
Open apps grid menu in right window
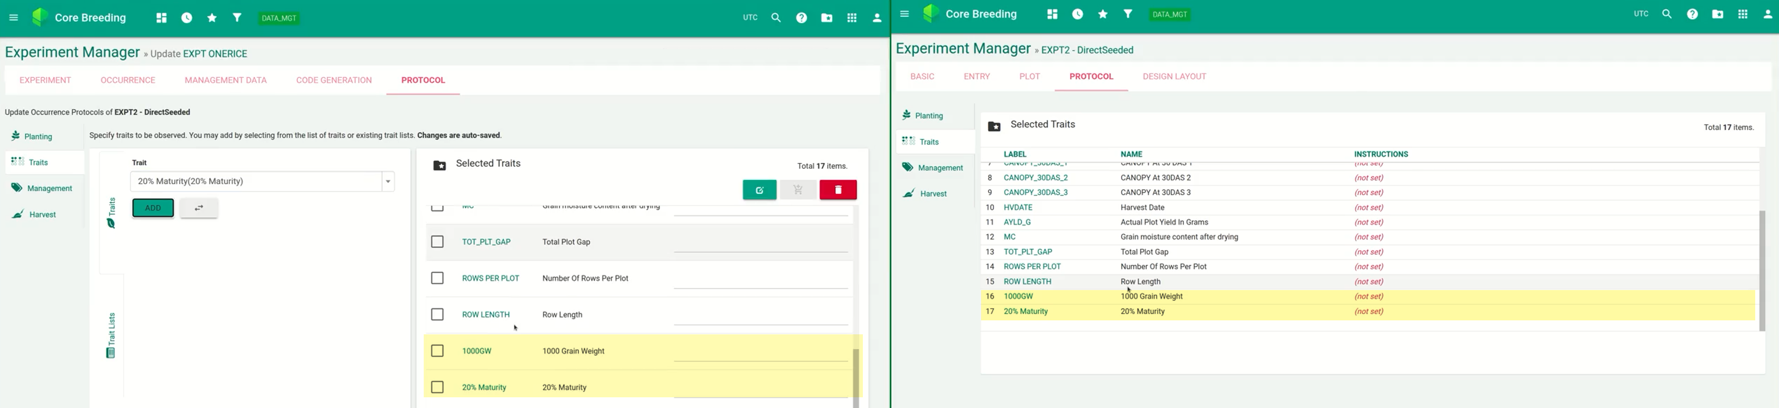1743,14
